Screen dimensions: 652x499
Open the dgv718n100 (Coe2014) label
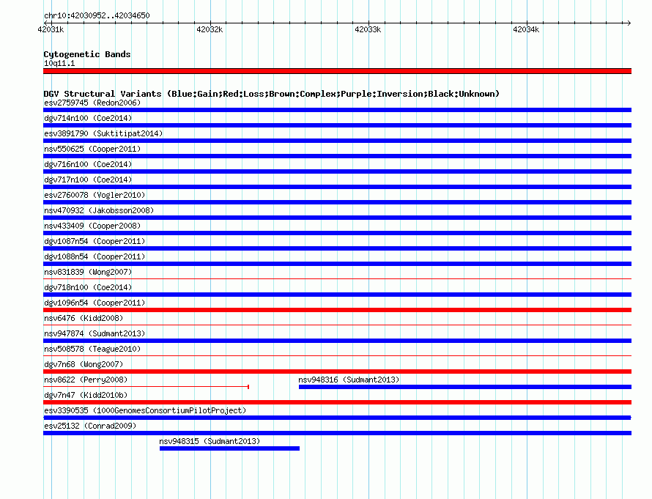click(88, 287)
